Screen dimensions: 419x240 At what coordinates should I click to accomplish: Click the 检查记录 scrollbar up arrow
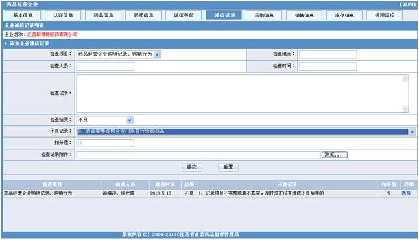(405, 78)
